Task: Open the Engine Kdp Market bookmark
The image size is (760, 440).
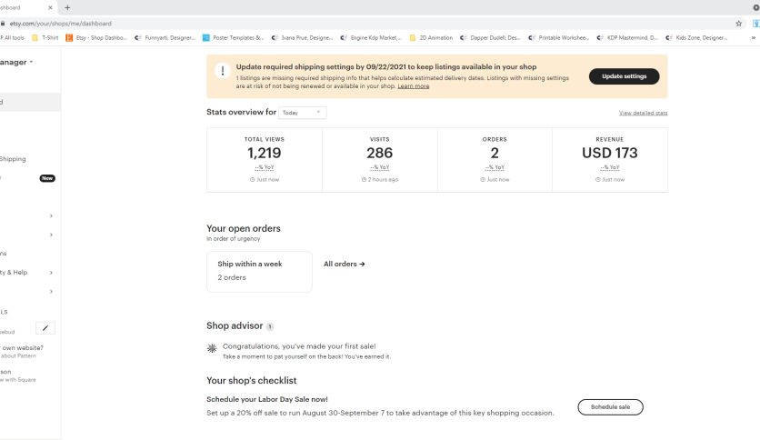Action: coord(371,38)
